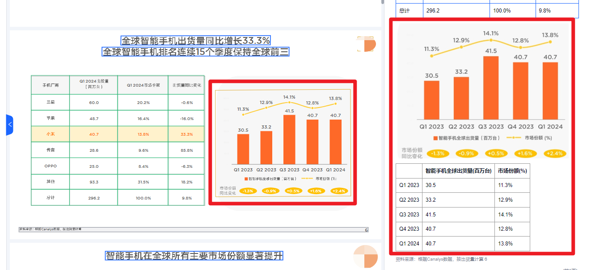This screenshot has height=270, width=608.
Task: Click 31.5% share in 其他 row
Action: pyautogui.click(x=143, y=182)
